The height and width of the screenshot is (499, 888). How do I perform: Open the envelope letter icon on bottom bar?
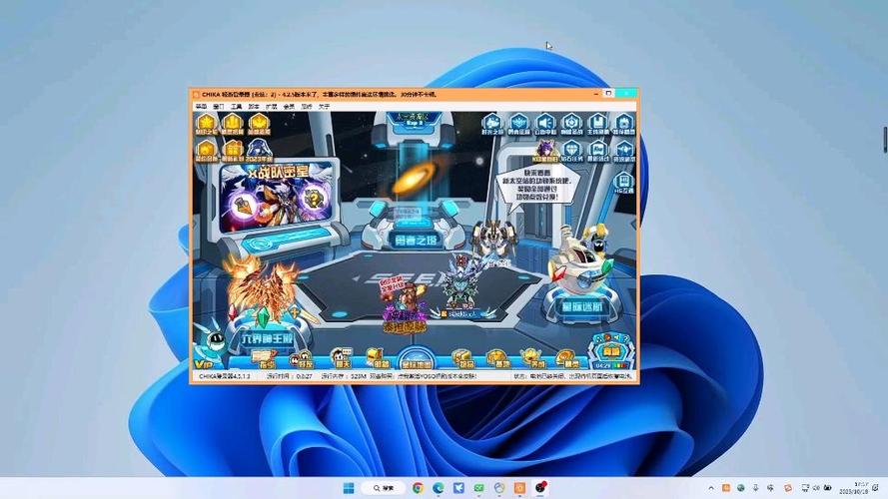click(x=263, y=359)
